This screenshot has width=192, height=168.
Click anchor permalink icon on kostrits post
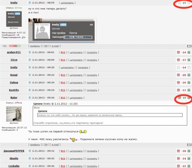tap(30, 90)
